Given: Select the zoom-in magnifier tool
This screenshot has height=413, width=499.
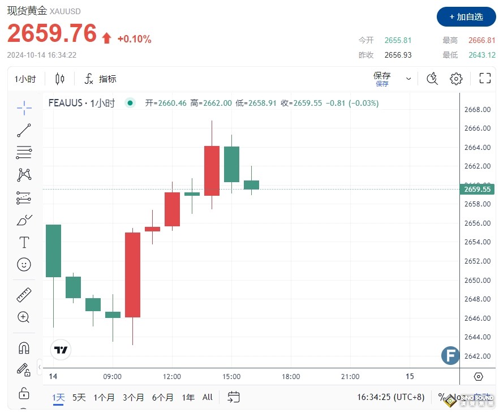Looking at the screenshot, I should pyautogui.click(x=23, y=317).
